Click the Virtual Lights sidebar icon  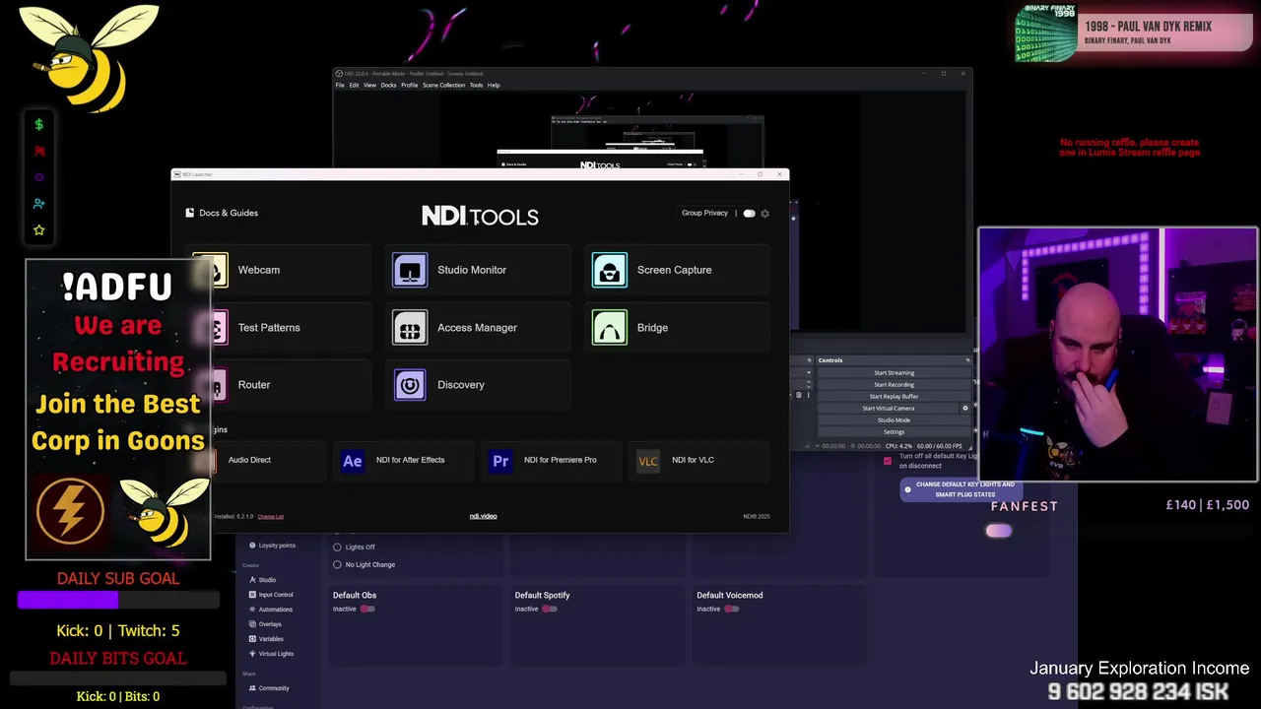(x=252, y=654)
